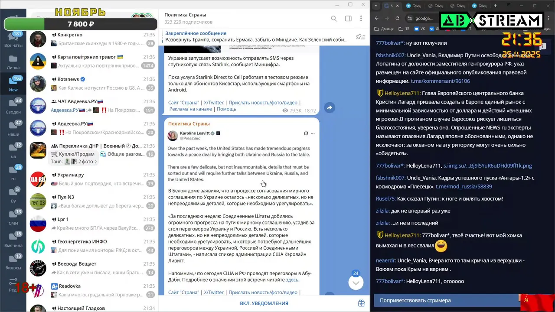
Task: Open browser tab search dropdown
Action: (x=376, y=6)
